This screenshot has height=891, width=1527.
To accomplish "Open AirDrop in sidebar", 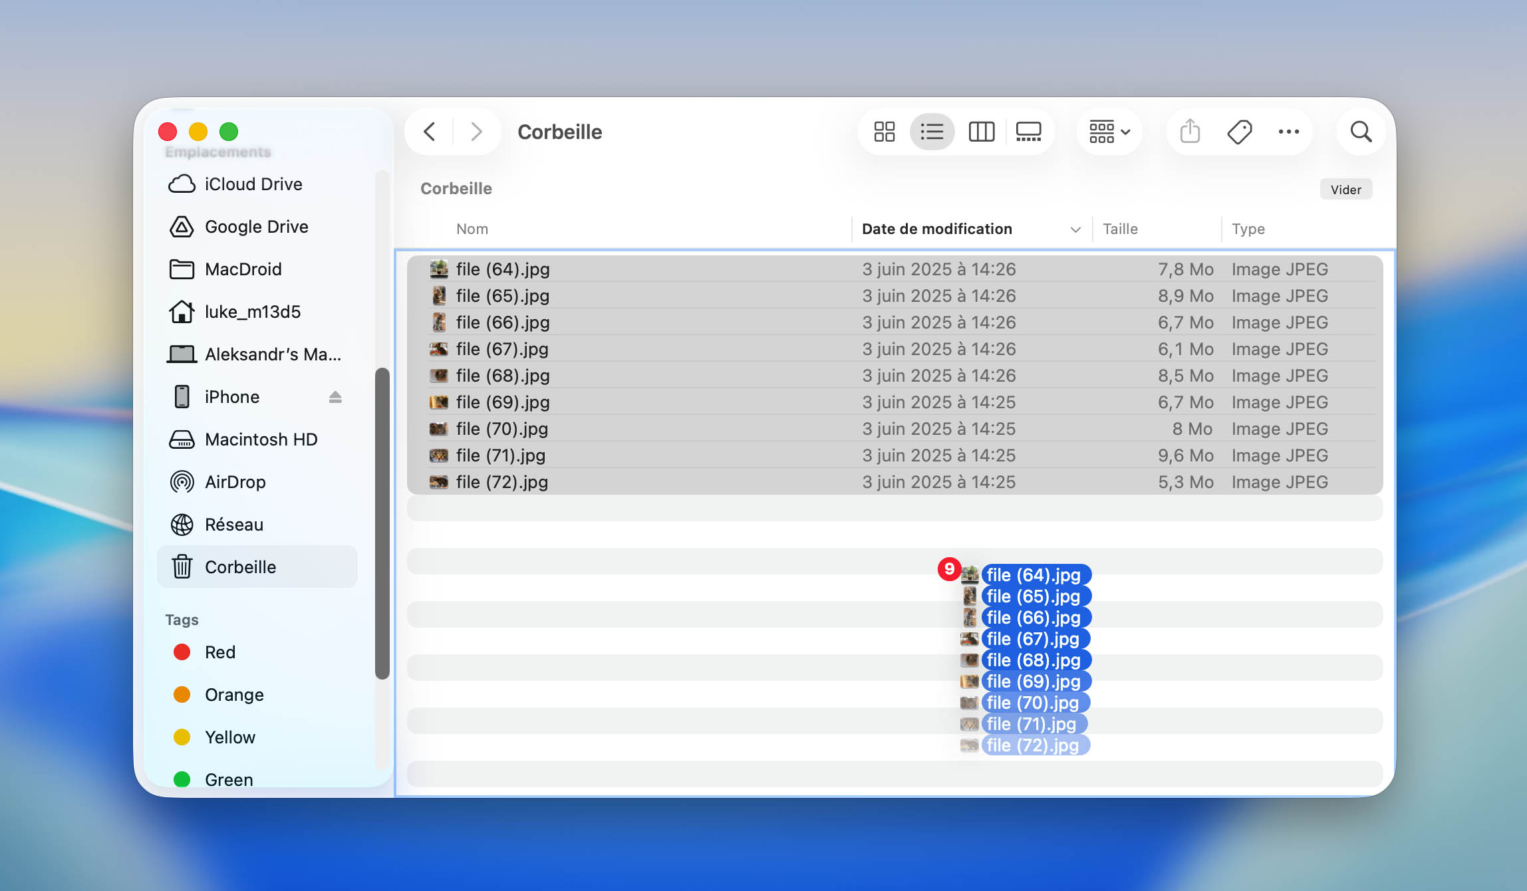I will (x=257, y=482).
